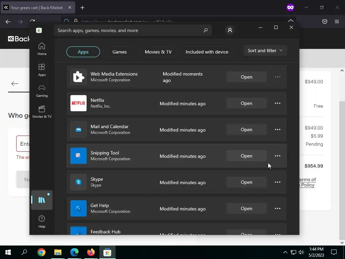Open more options for Mail and Calendar
Image resolution: width=345 pixels, height=259 pixels.
point(278,129)
